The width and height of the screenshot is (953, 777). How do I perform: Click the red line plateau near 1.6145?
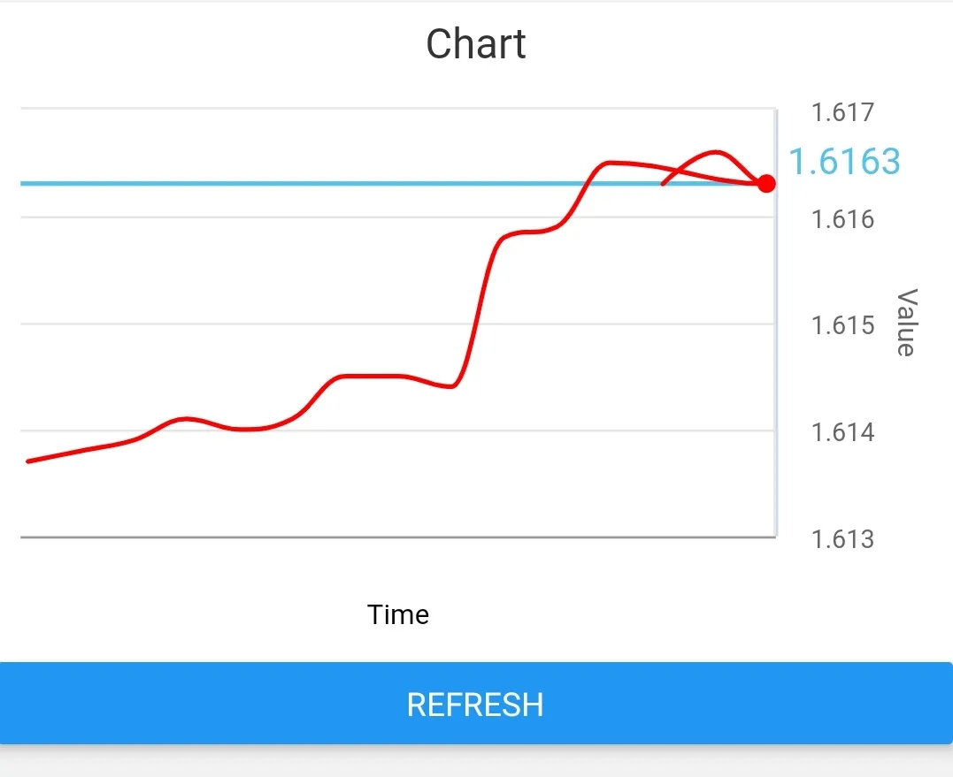[x=372, y=377]
